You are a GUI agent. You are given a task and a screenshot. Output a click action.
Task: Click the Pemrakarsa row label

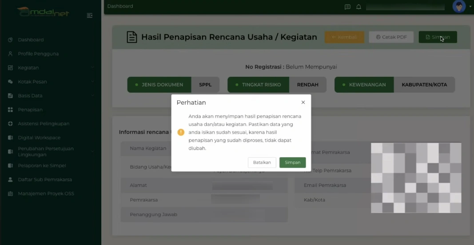pos(143,200)
